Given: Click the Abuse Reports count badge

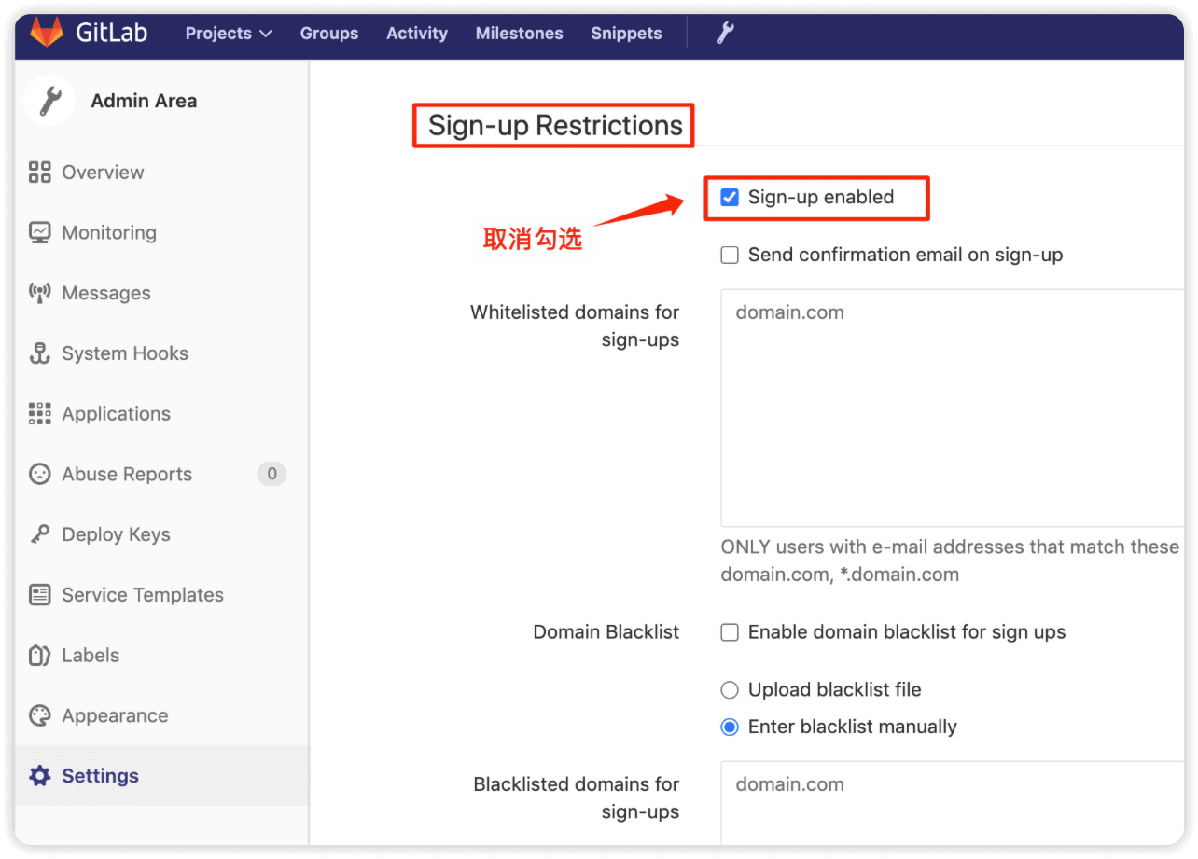Looking at the screenshot, I should 272,474.
